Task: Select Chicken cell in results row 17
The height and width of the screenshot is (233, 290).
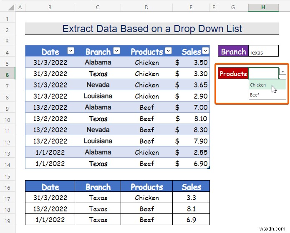Action: [146, 197]
